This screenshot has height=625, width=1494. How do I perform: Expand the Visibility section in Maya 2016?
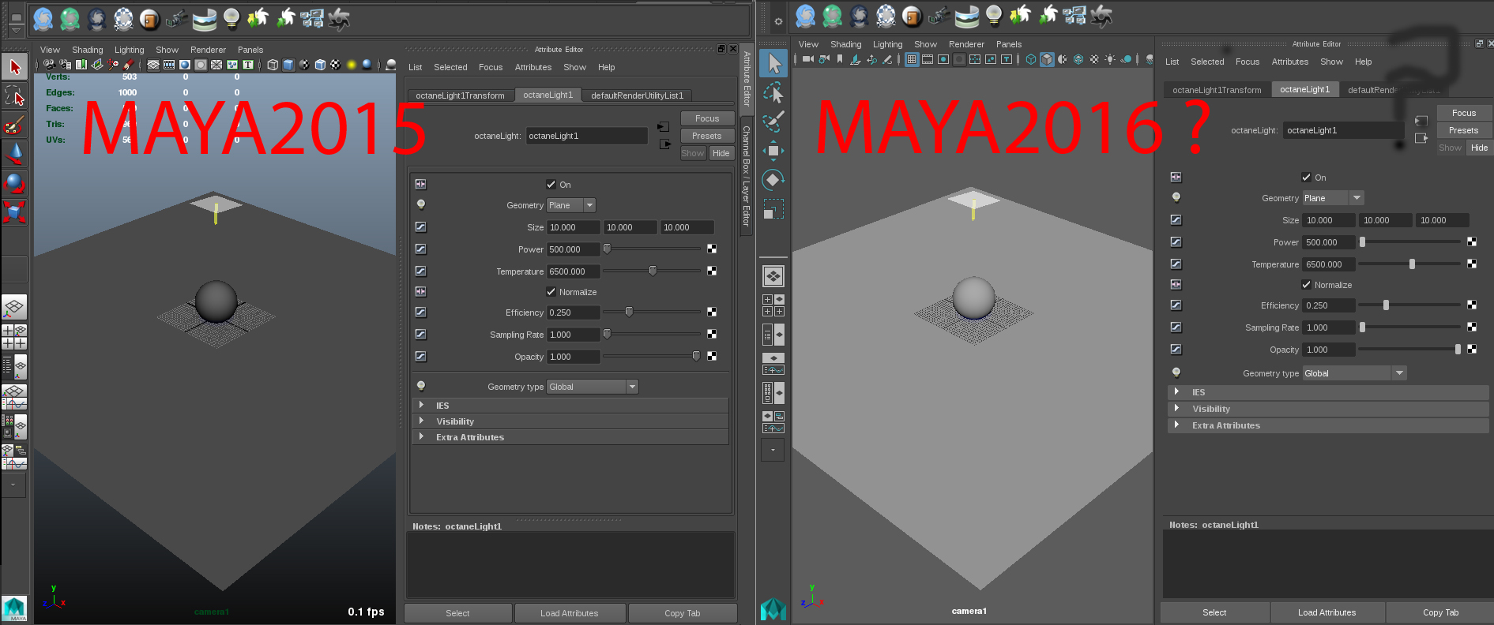point(1328,409)
